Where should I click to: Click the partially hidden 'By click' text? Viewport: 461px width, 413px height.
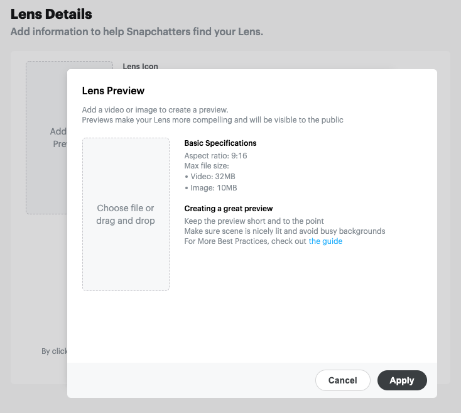(x=55, y=351)
